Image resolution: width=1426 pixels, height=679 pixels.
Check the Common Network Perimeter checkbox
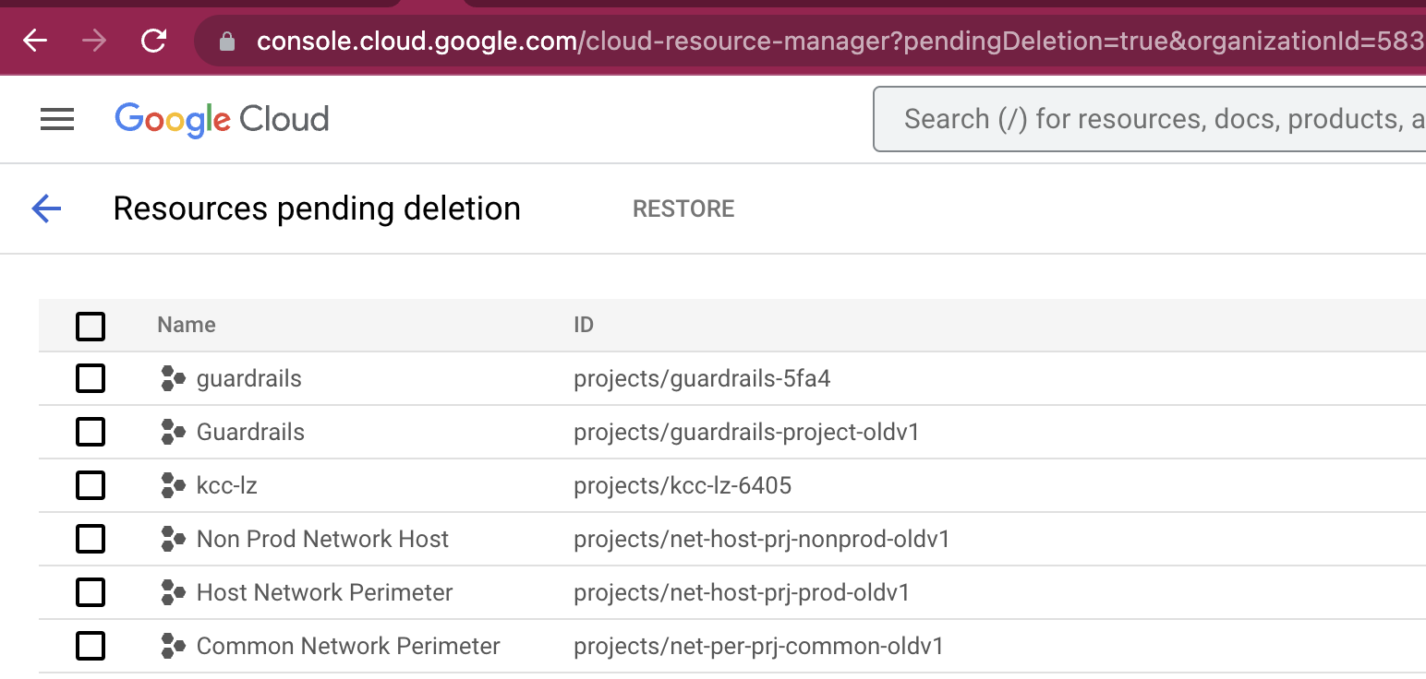[91, 646]
